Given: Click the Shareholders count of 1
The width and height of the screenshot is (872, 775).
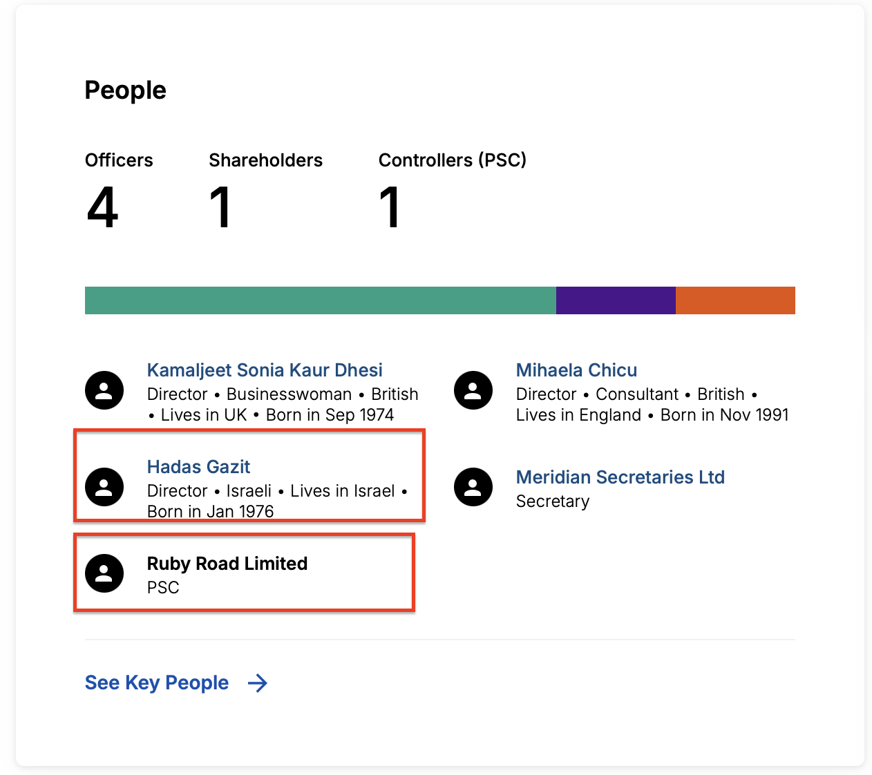Looking at the screenshot, I should (x=220, y=207).
